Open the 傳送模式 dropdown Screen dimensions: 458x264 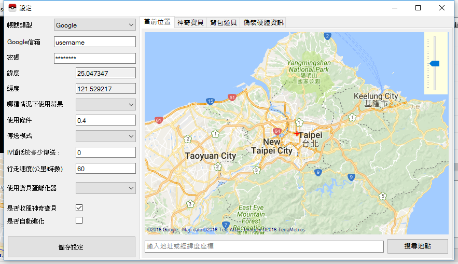106,136
